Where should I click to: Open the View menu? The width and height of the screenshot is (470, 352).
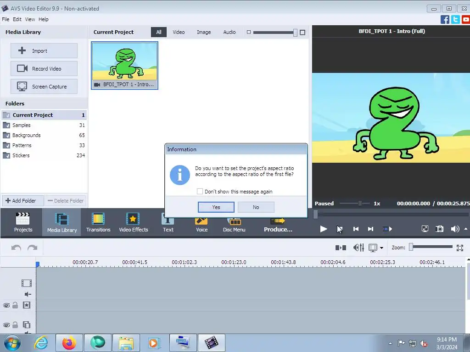(30, 19)
